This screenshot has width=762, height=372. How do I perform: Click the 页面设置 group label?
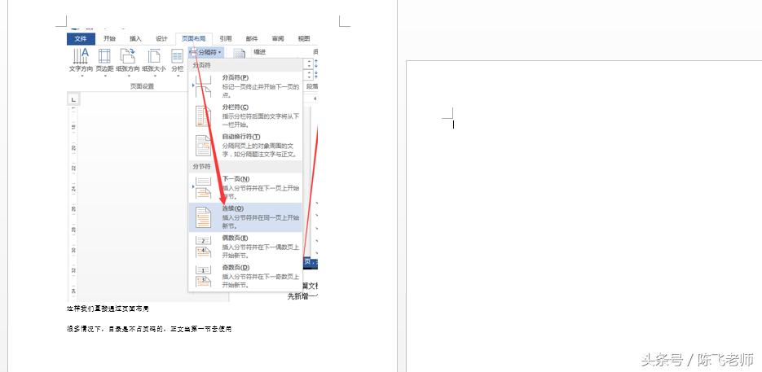(x=142, y=86)
